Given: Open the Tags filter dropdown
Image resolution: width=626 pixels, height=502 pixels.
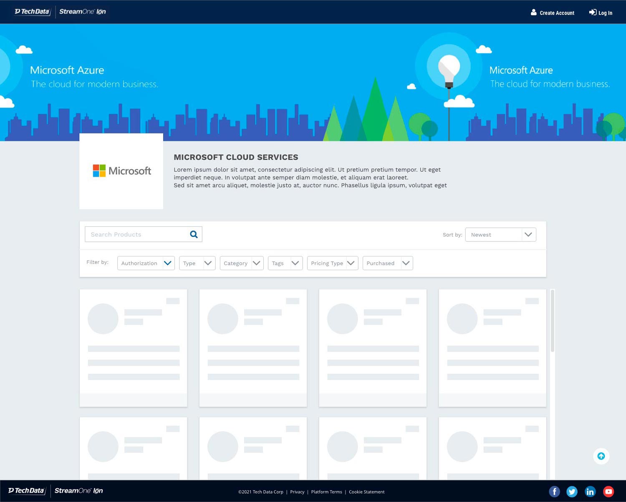Looking at the screenshot, I should tap(285, 263).
